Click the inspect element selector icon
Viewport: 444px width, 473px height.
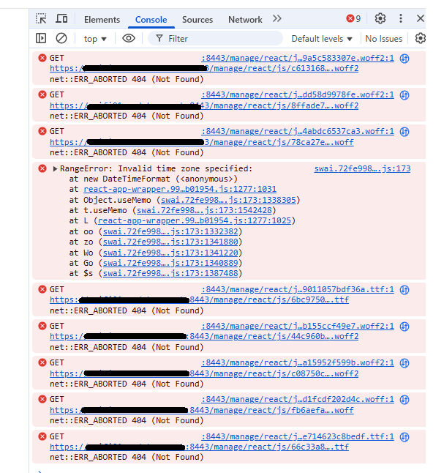(x=42, y=19)
